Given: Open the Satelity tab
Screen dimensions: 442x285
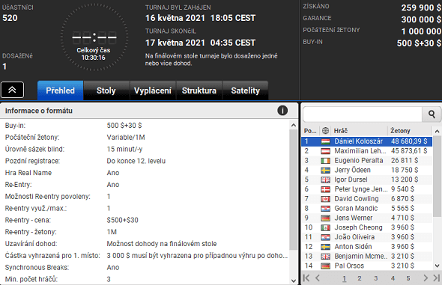Looking at the screenshot, I should pos(245,91).
